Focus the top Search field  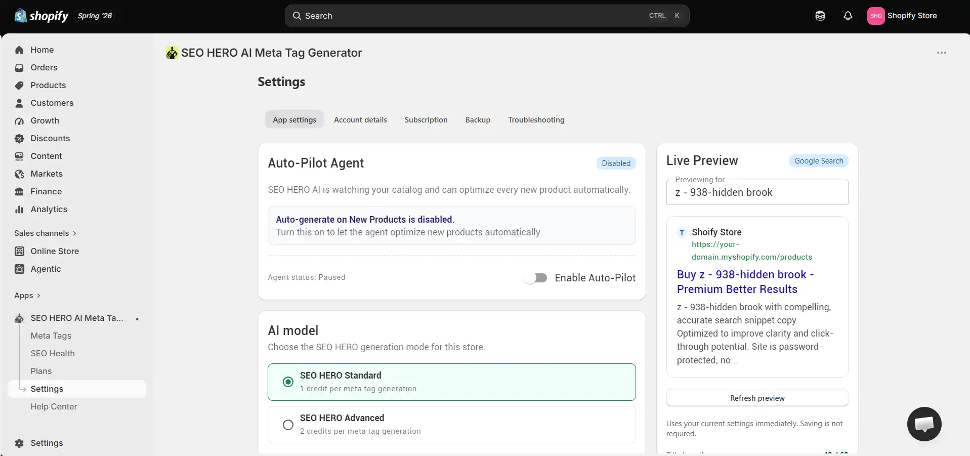coord(487,16)
